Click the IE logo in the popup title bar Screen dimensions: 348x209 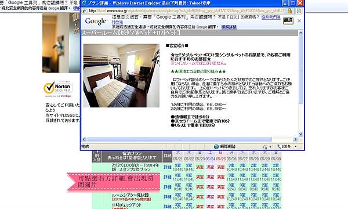(84, 3)
